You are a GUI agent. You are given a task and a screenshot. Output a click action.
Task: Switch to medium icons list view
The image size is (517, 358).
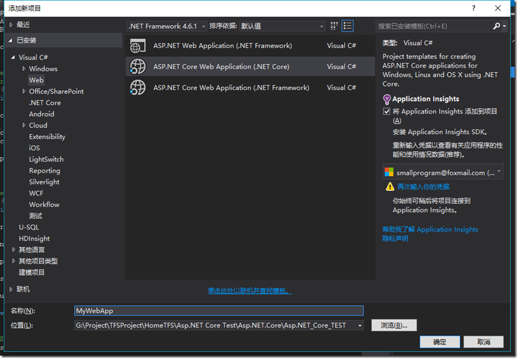pos(348,26)
